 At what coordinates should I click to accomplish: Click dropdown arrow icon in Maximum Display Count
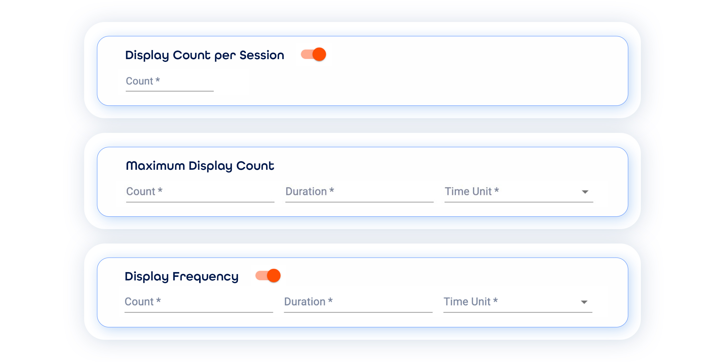[x=585, y=192]
